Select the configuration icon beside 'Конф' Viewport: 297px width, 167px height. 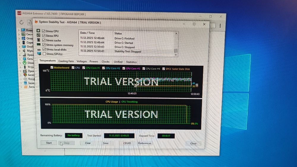click(25, 79)
